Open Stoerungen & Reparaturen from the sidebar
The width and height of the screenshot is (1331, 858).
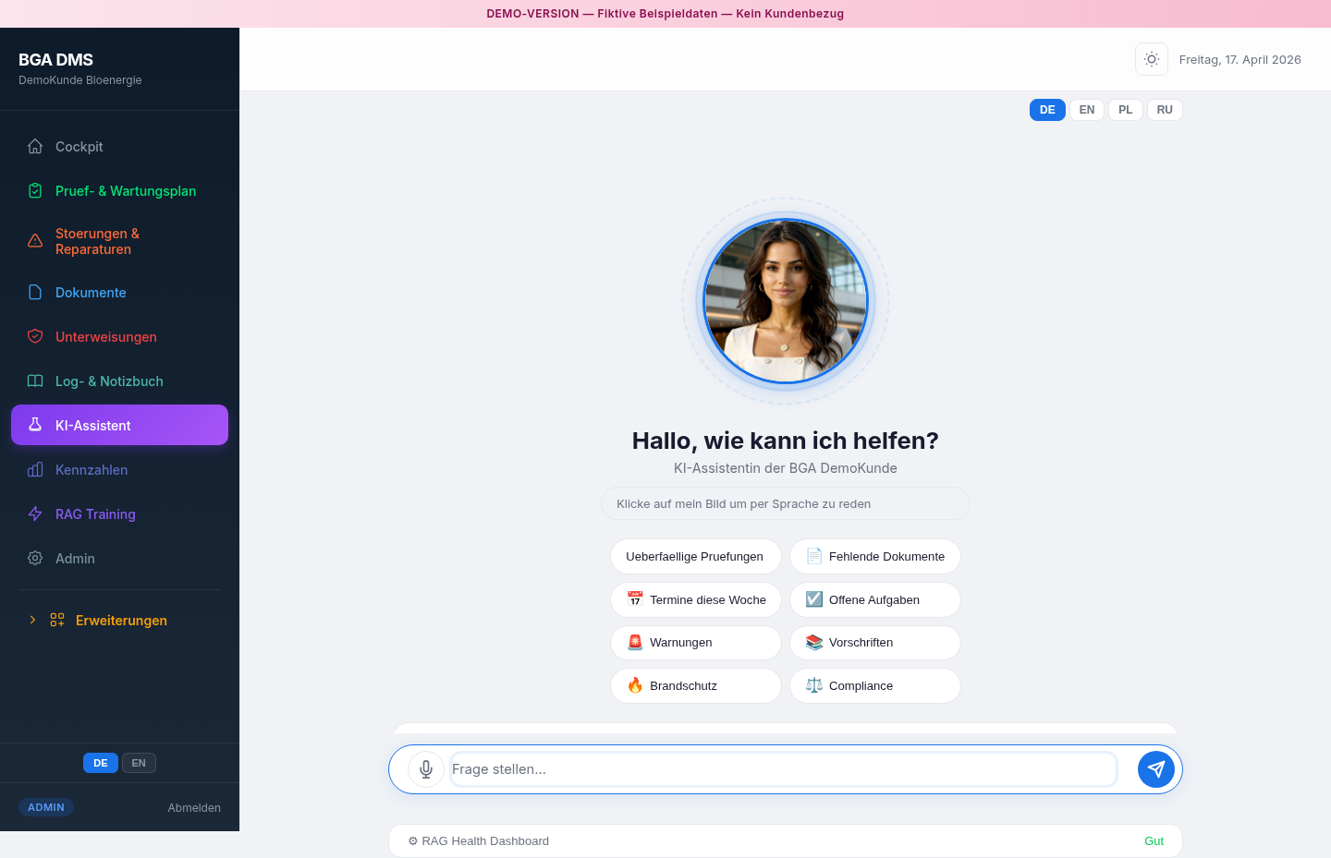click(x=97, y=241)
